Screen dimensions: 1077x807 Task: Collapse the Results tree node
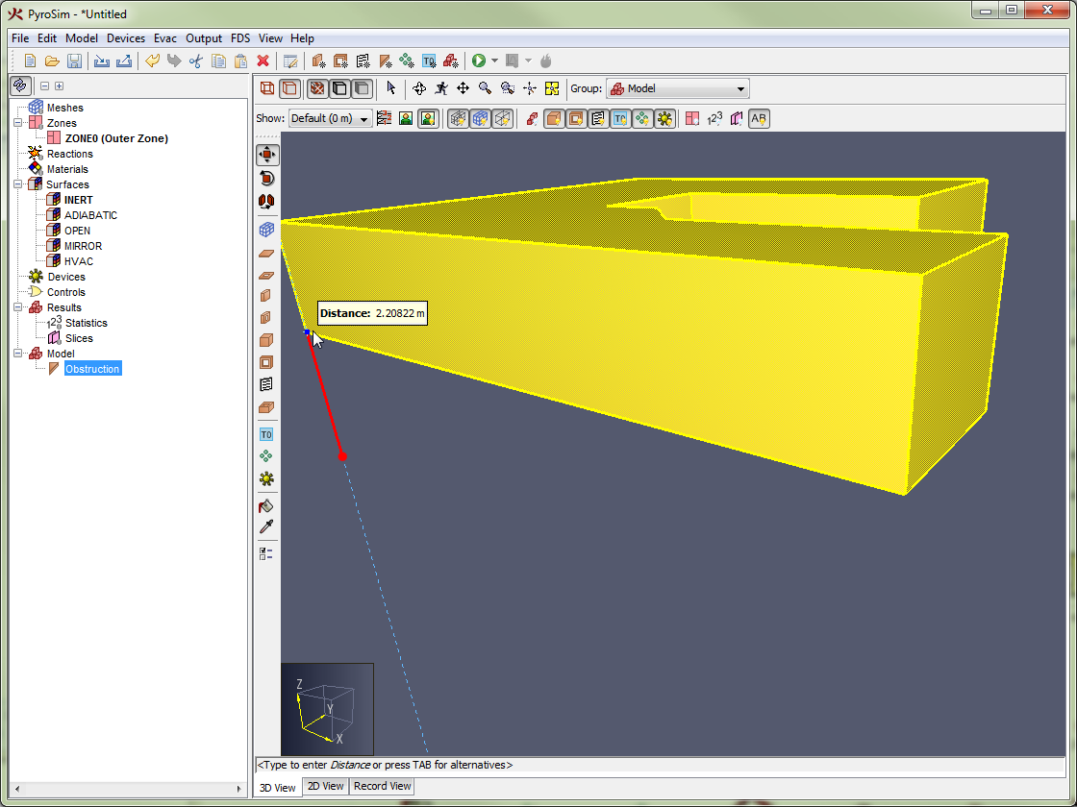click(x=18, y=307)
